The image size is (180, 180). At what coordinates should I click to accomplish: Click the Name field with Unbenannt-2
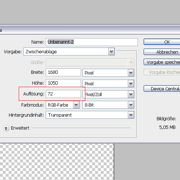point(92,42)
